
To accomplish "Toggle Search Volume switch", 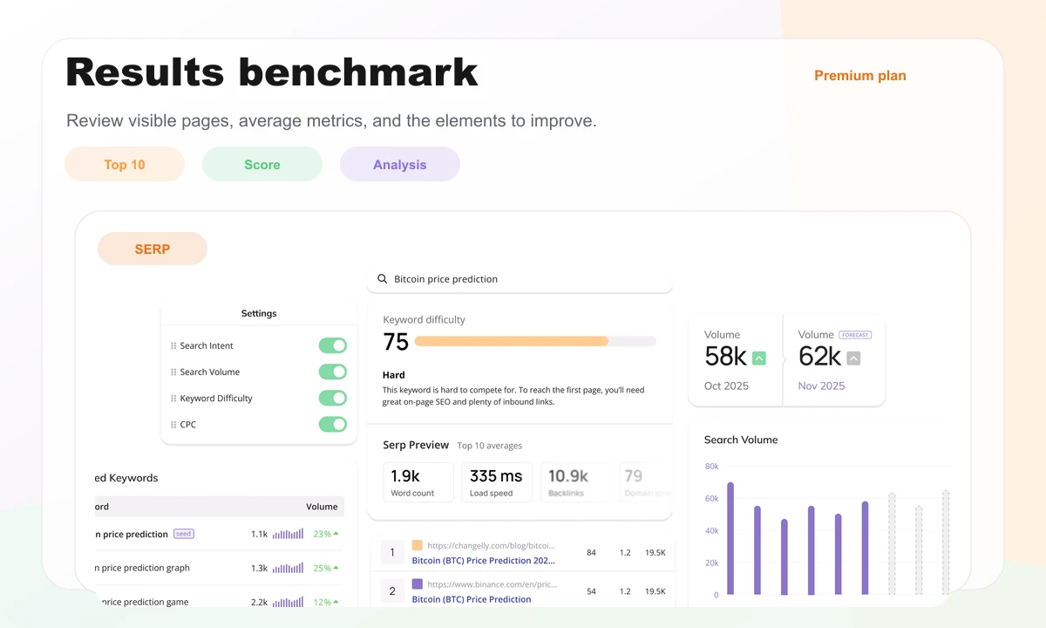I will pyautogui.click(x=333, y=372).
